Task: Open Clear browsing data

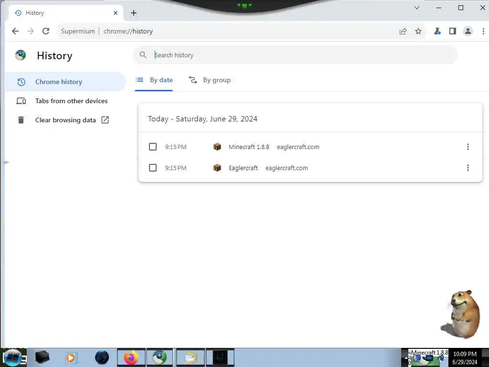Action: [65, 120]
